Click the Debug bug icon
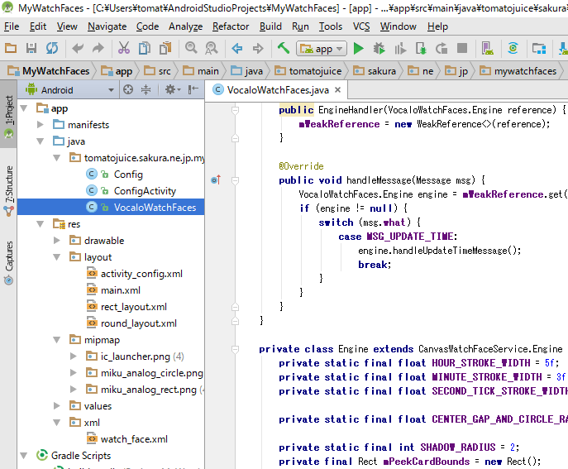This screenshot has height=469, width=568. (379, 49)
